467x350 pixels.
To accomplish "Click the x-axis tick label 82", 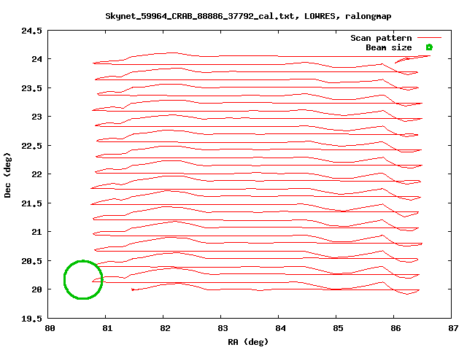I will point(165,328).
